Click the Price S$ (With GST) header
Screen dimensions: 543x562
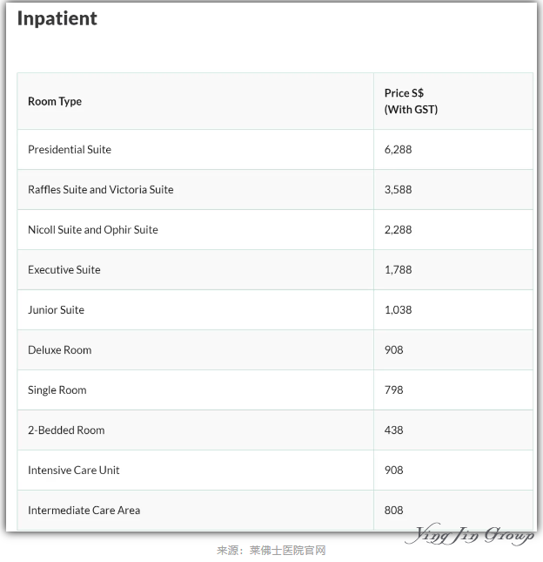tap(411, 101)
